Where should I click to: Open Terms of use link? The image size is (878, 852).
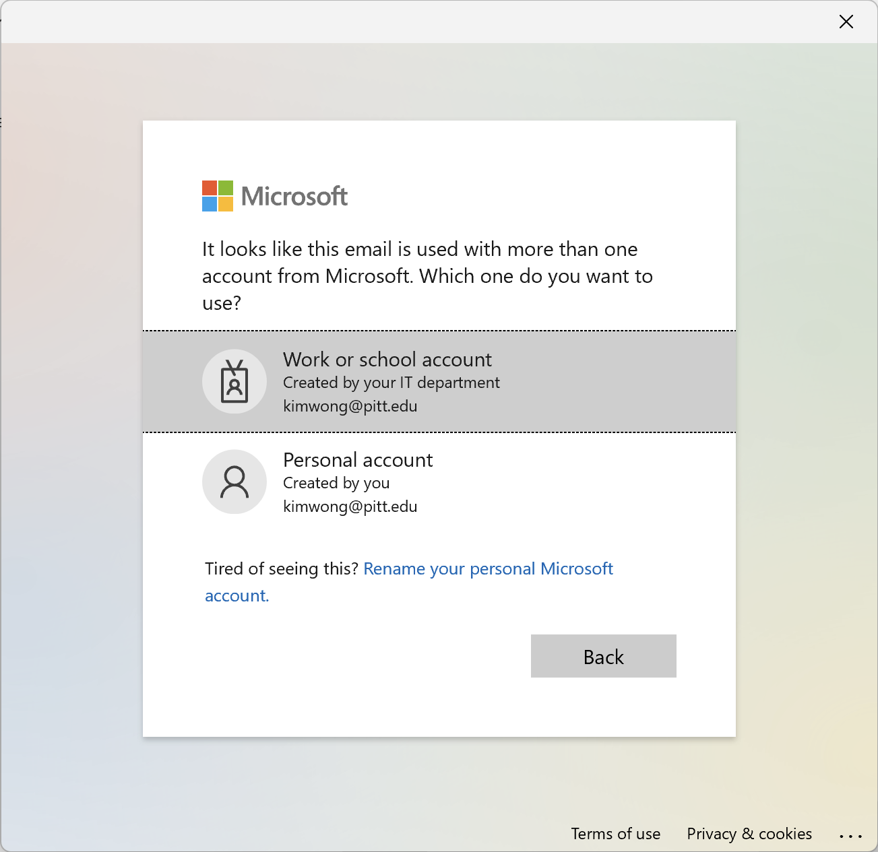616,834
